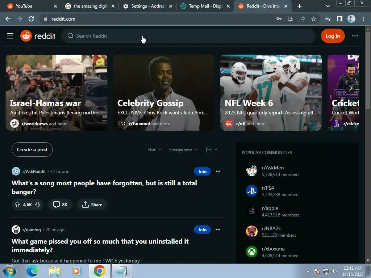The width and height of the screenshot is (371, 278).
Task: Open the media control icon in Chrome toolbar
Action: click(x=328, y=19)
